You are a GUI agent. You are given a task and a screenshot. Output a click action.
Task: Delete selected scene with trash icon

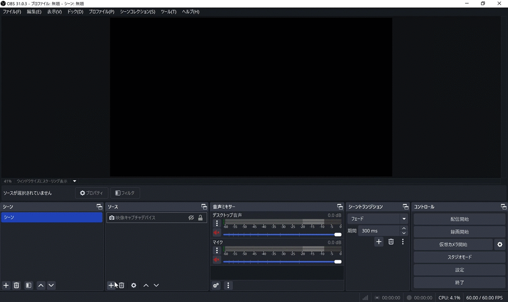point(17,286)
